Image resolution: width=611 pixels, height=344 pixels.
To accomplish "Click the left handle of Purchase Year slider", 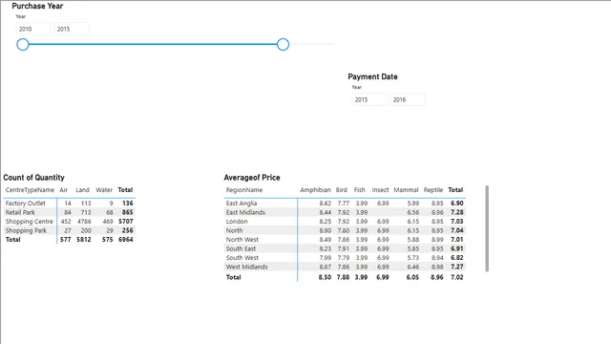I will coord(23,45).
